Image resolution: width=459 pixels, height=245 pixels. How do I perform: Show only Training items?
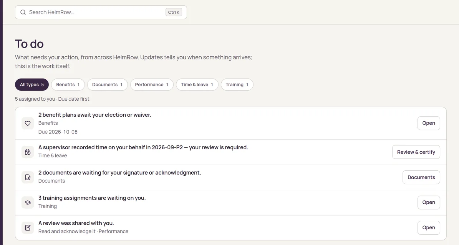click(x=237, y=85)
